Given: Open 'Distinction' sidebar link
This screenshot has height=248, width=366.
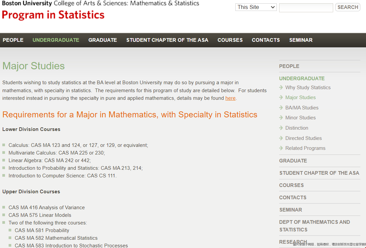Looking at the screenshot, I should coord(297,128).
